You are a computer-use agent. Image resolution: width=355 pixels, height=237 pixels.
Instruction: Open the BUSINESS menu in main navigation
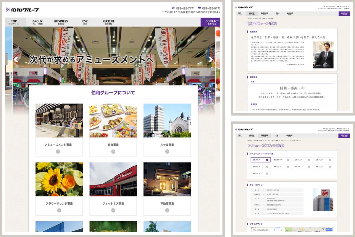(x=61, y=22)
